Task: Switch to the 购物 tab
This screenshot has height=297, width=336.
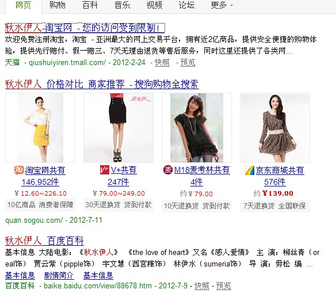Action: [x=58, y=5]
